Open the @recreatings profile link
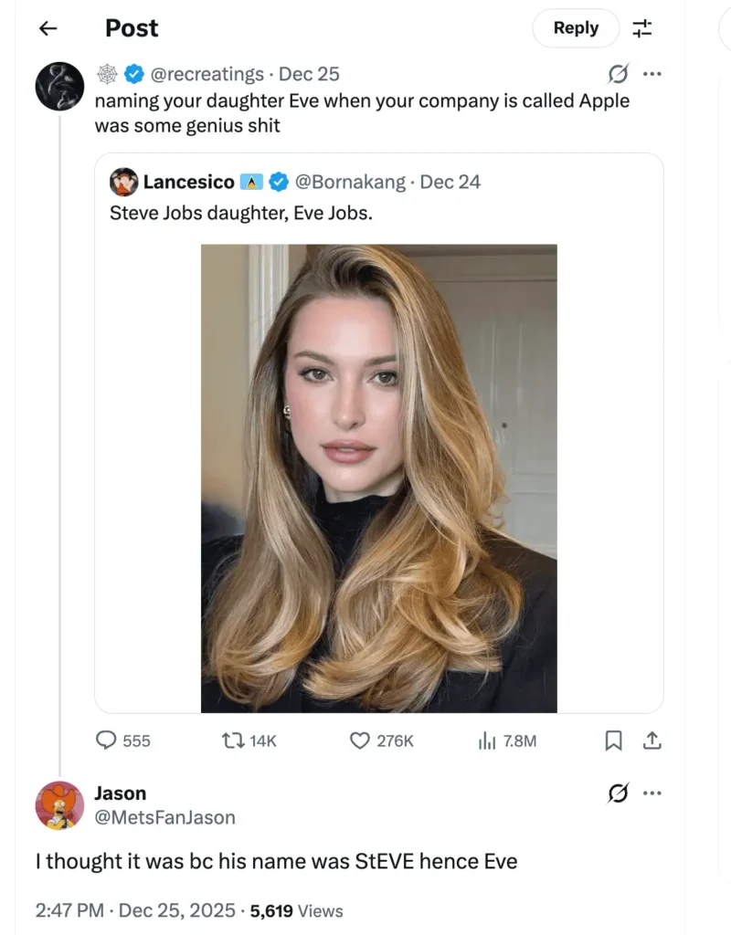 click(208, 74)
